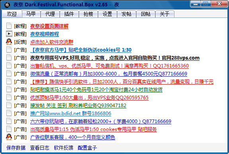Click [广告] label beside 广告位联系客服
This screenshot has width=229, height=154.
[x=20, y=137]
